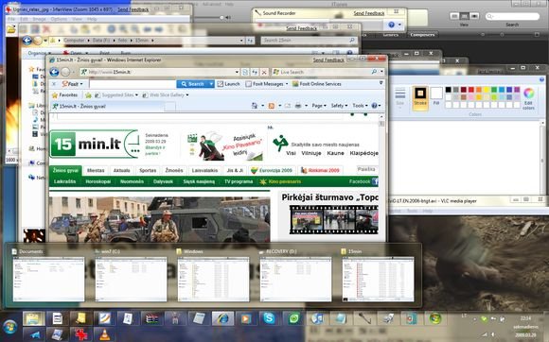The height and width of the screenshot is (342, 549).
Task: Click the Print icon in IE command bar
Action: [x=298, y=106]
